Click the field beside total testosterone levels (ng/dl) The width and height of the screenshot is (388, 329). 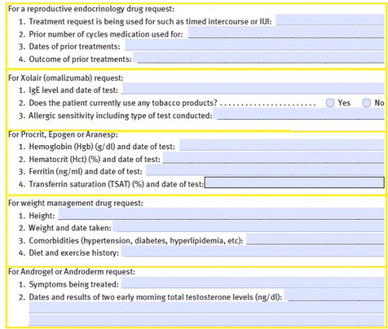[334, 295]
